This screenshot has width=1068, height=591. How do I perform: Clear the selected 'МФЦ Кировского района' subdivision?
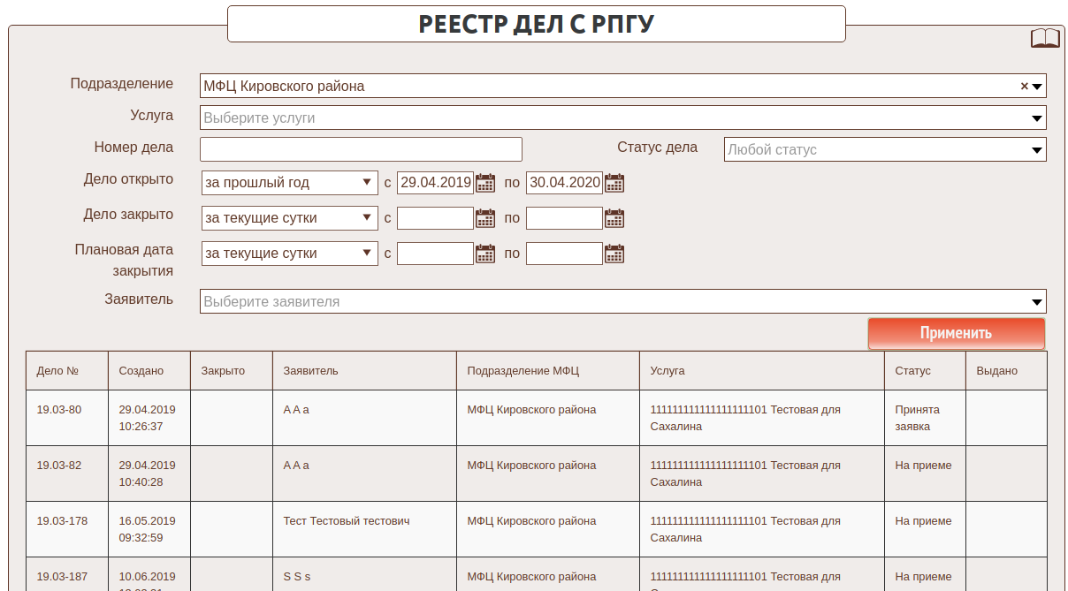point(1025,87)
